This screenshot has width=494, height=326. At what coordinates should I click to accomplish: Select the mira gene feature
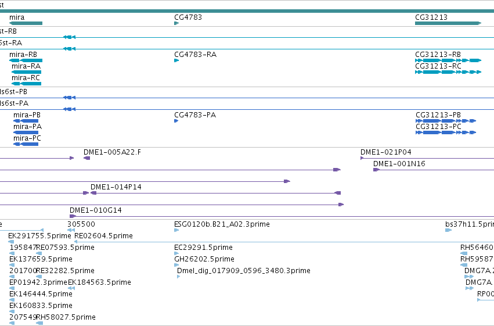pyautogui.click(x=26, y=23)
